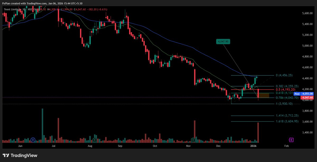This screenshot has height=162, width=317.
Task: Open the earnings E marker in November
Action: coord(193,140)
